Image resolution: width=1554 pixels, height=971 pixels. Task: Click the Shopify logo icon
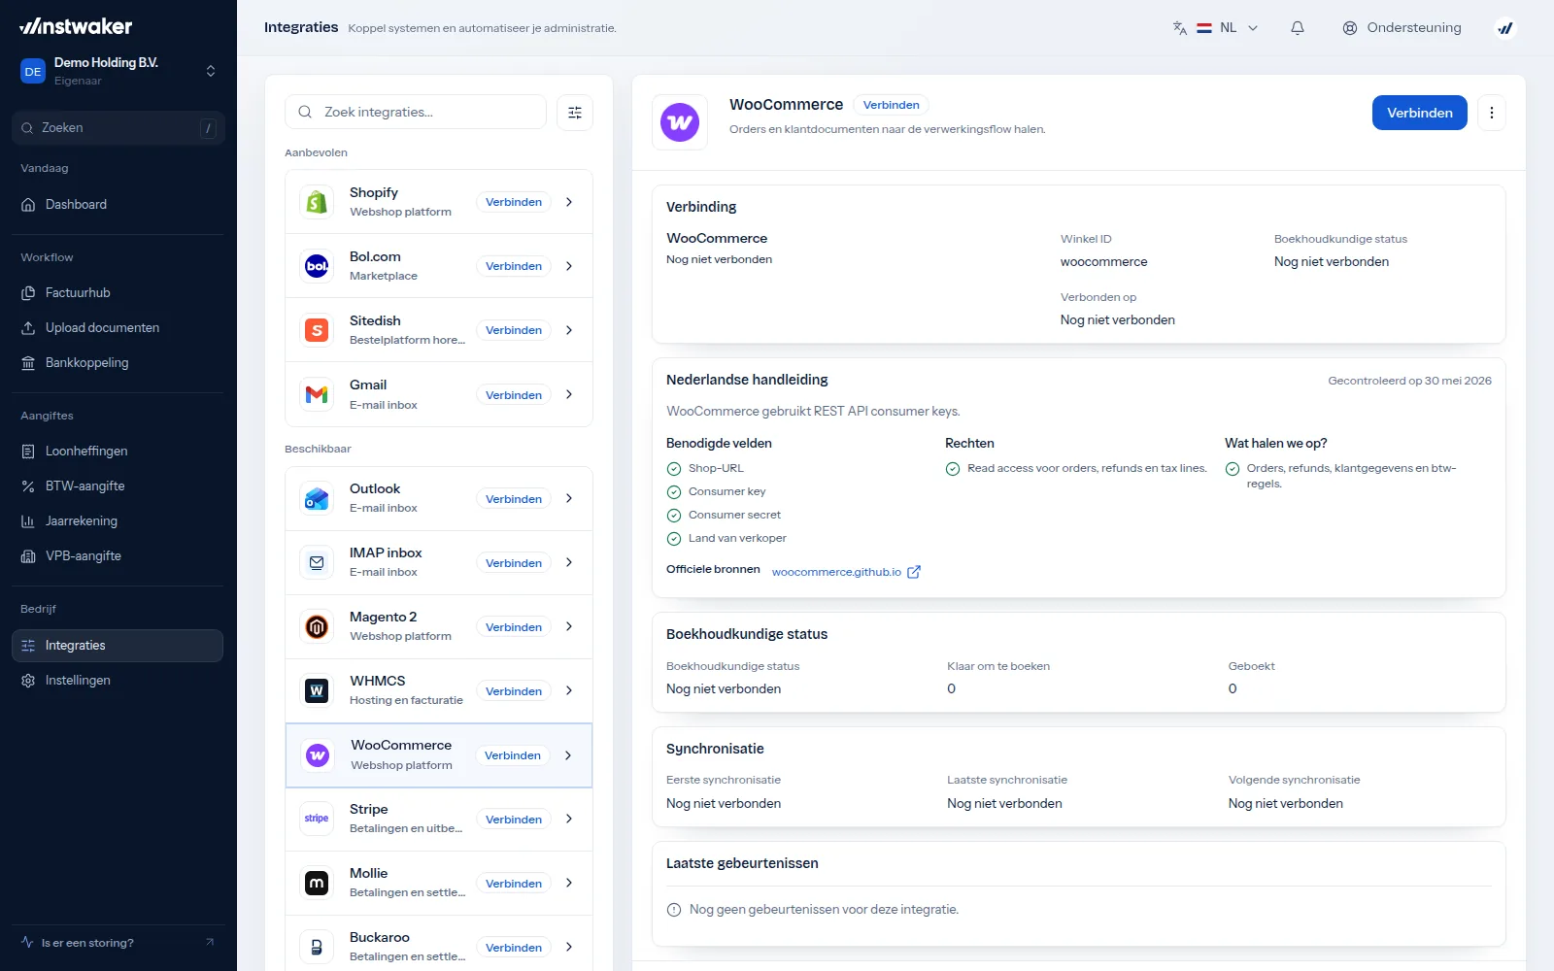pos(317,202)
